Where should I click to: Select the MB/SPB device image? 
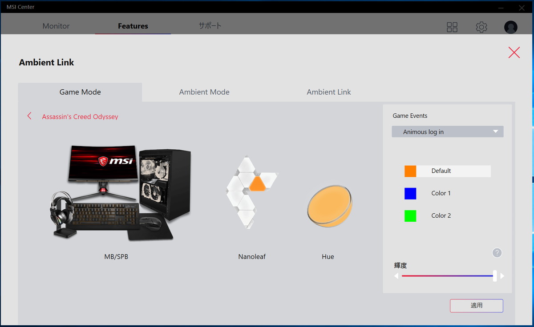click(x=120, y=192)
